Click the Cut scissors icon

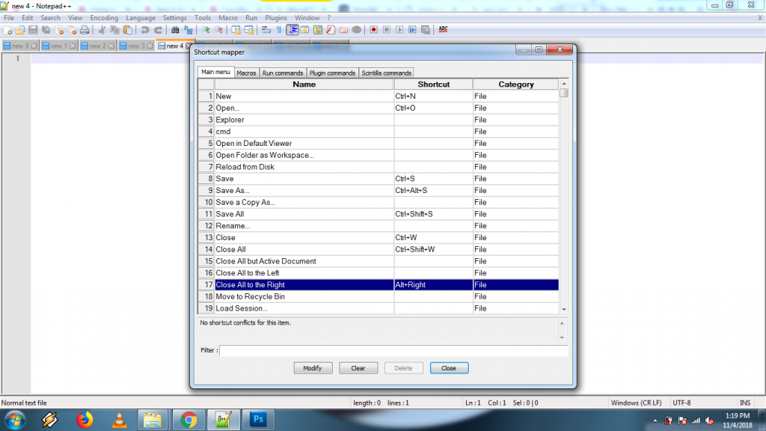coord(102,30)
